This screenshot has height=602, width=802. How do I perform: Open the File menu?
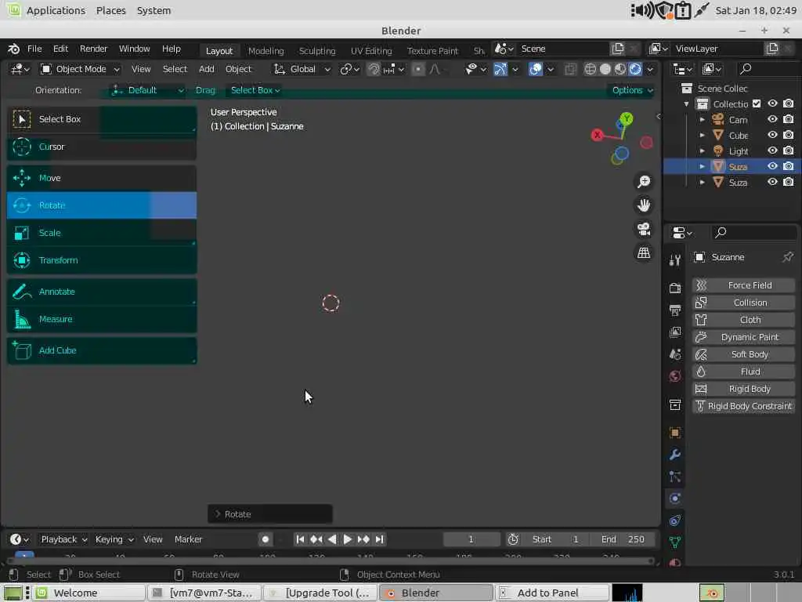34,49
